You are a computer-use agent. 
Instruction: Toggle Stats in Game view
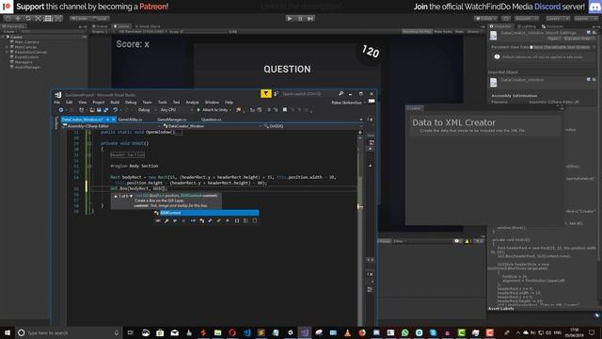point(459,31)
